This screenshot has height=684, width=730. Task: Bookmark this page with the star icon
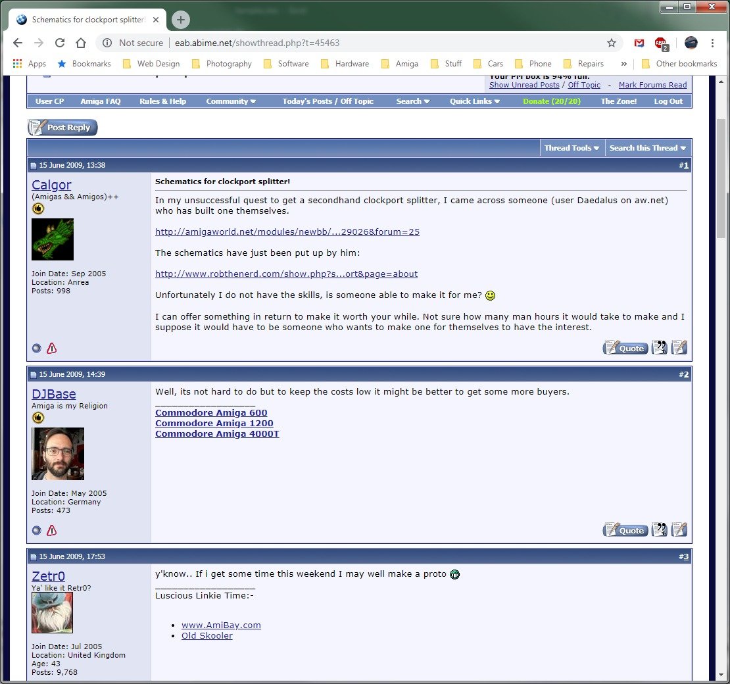pos(611,43)
